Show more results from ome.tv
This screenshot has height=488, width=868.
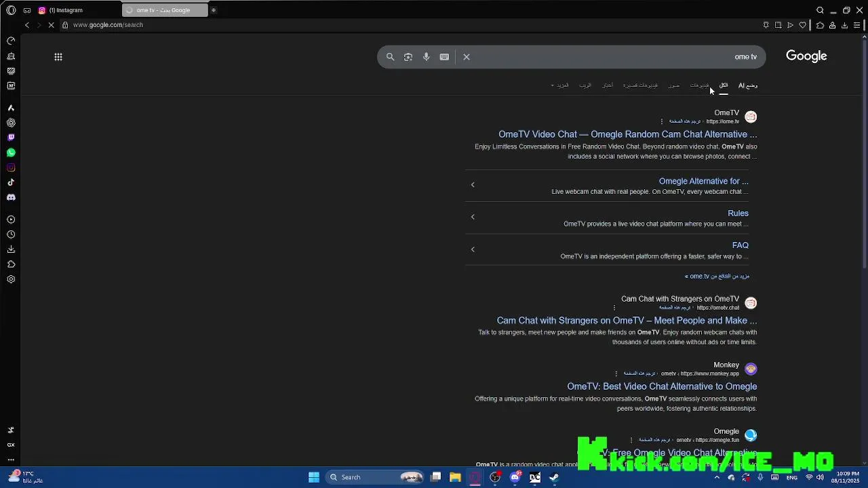pos(717,276)
